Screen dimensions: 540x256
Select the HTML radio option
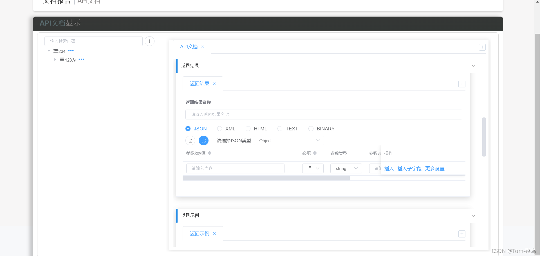click(x=256, y=129)
